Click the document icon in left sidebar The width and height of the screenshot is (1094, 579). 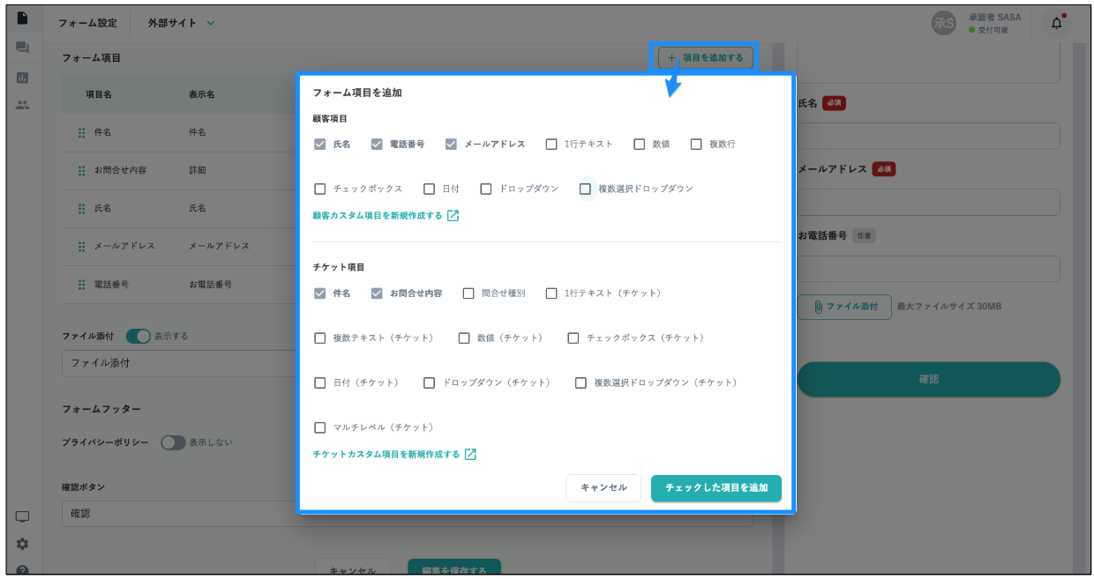[x=23, y=18]
